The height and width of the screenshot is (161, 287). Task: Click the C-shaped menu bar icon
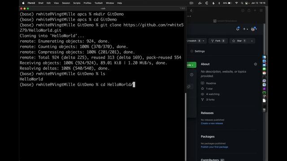point(207,3)
